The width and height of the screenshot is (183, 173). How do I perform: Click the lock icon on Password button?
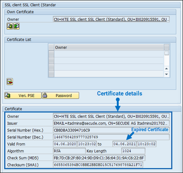45,95
